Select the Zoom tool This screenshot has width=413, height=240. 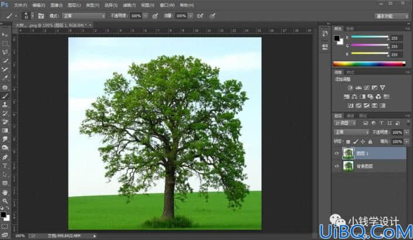(x=5, y=201)
